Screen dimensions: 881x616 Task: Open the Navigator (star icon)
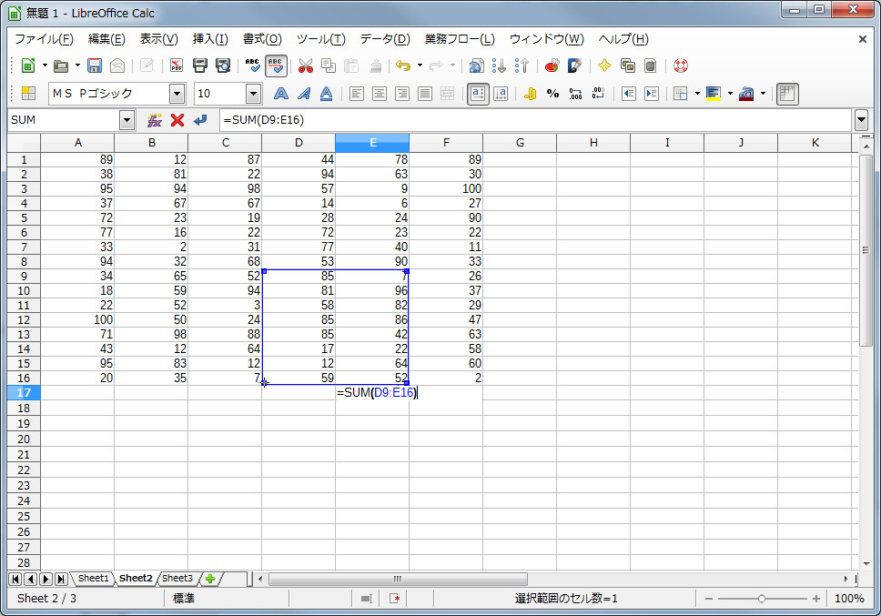pyautogui.click(x=604, y=66)
